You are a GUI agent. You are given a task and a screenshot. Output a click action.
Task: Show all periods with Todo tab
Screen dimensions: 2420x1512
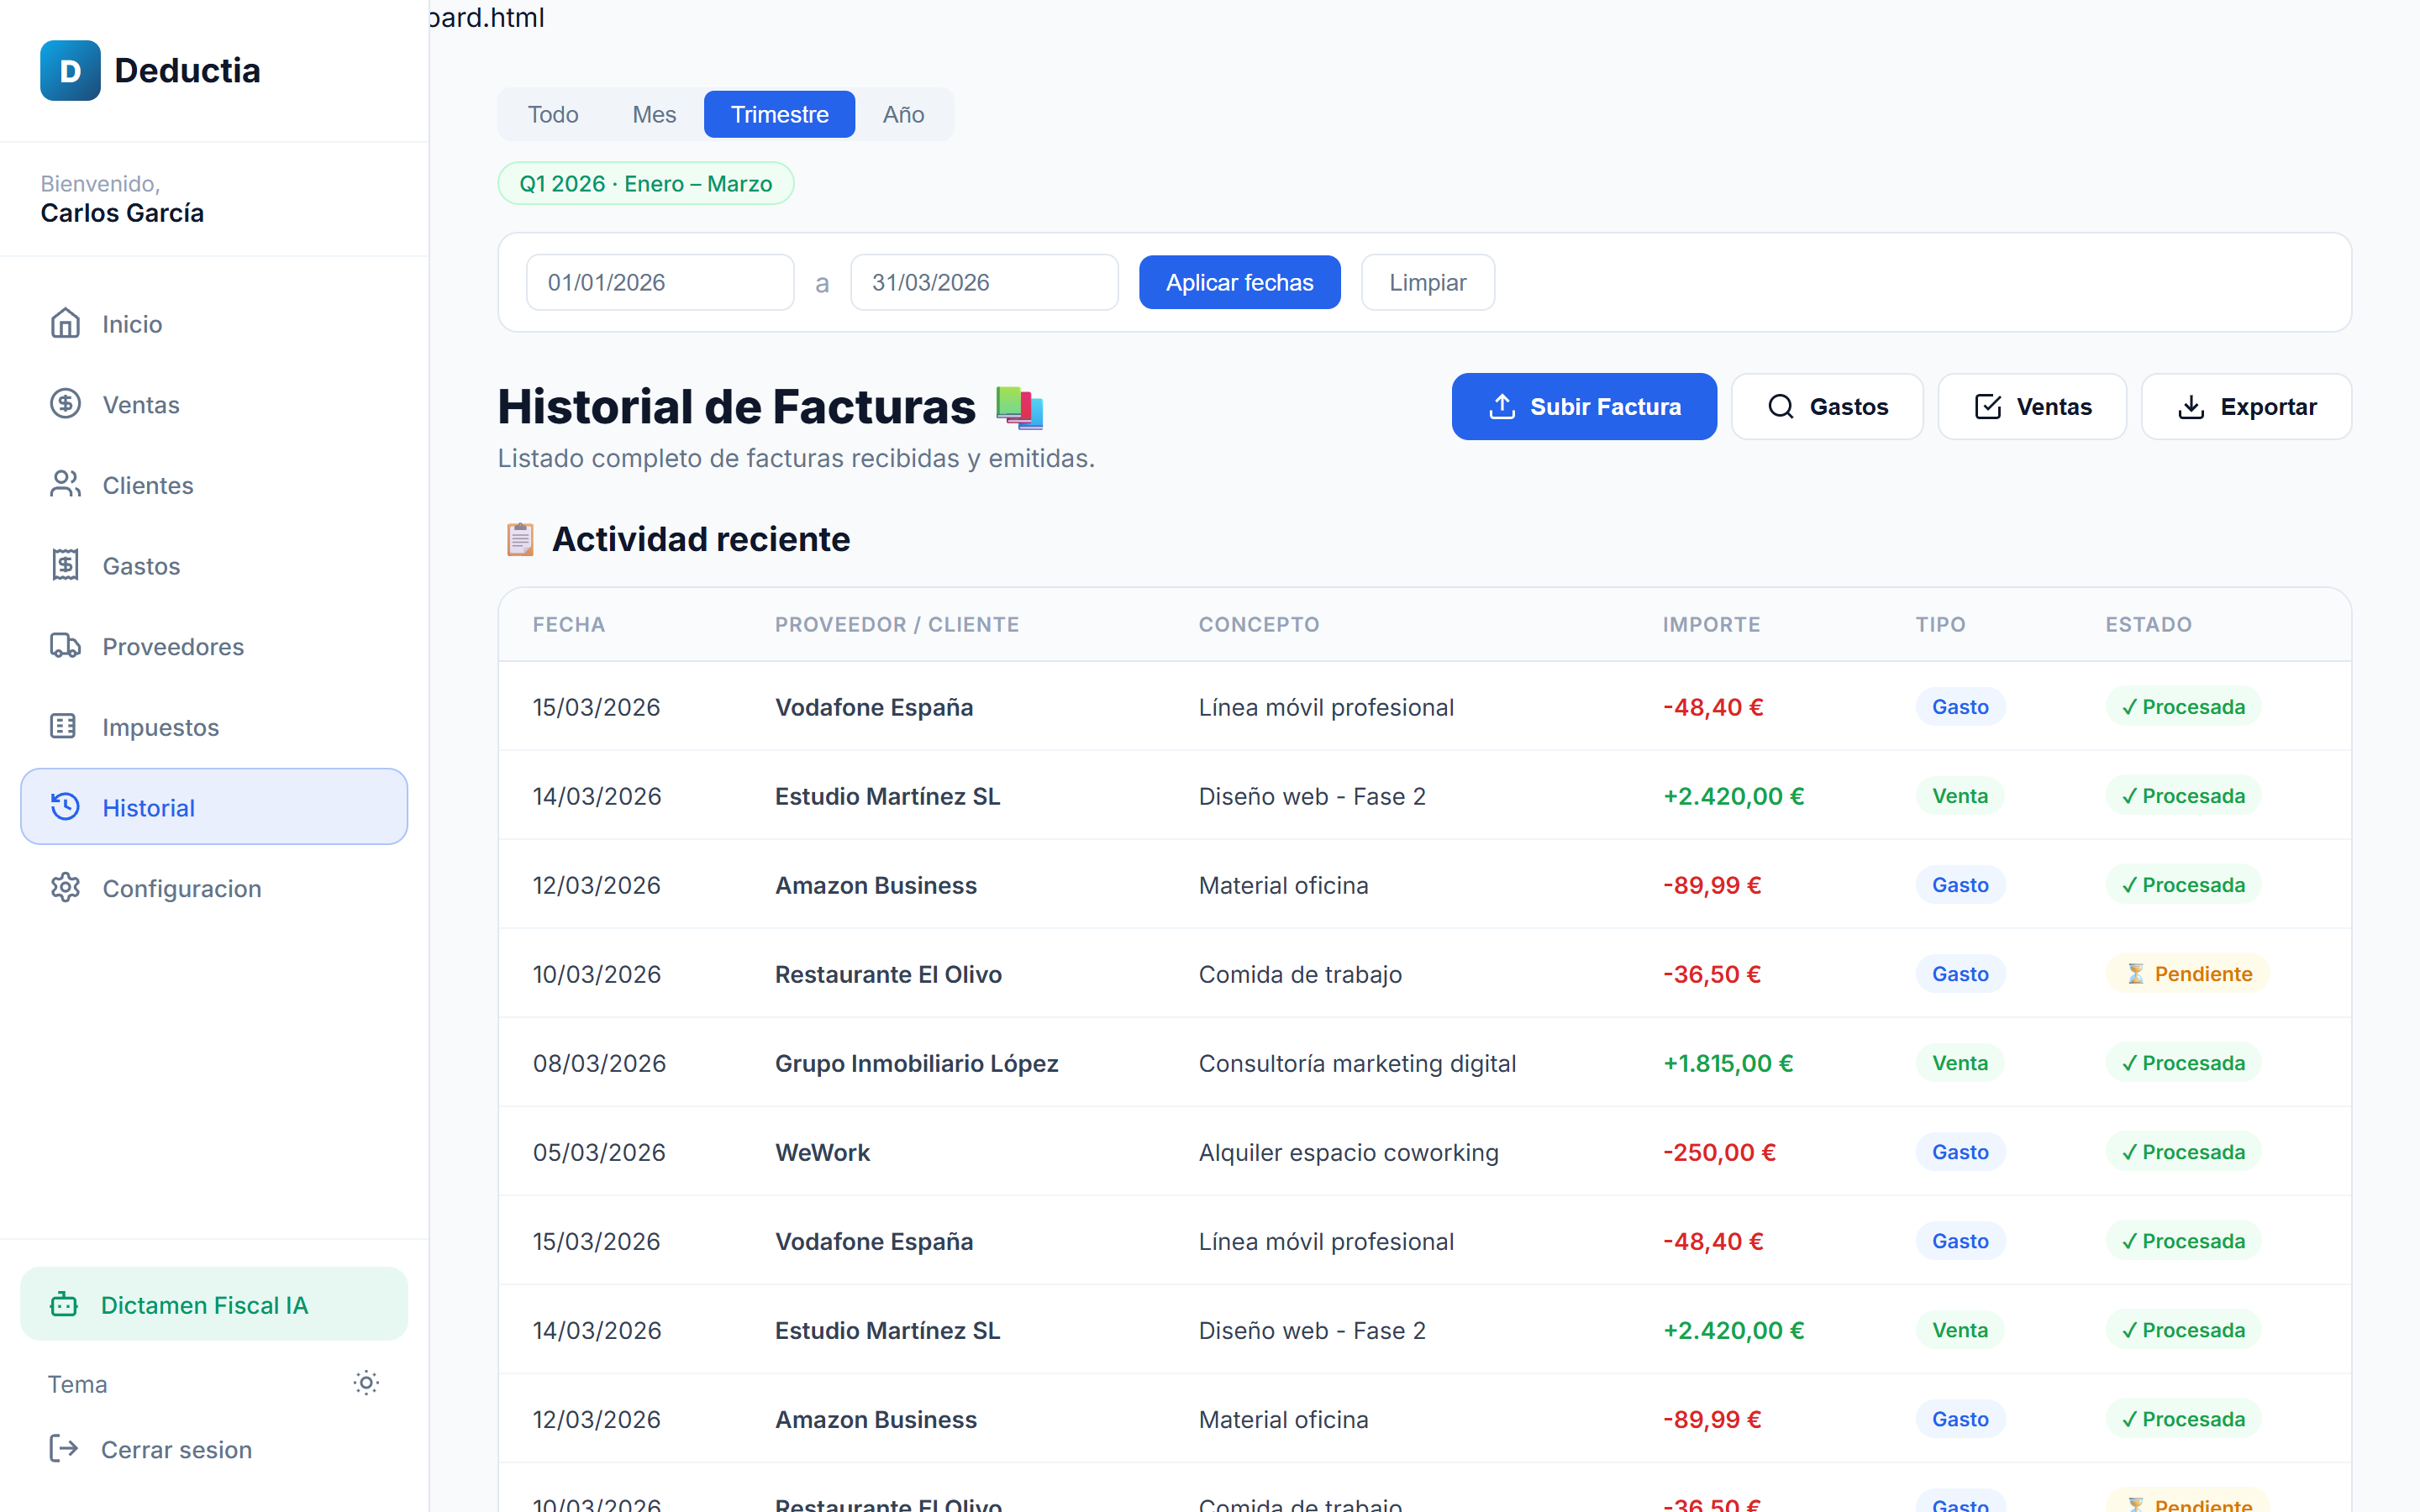tap(553, 114)
